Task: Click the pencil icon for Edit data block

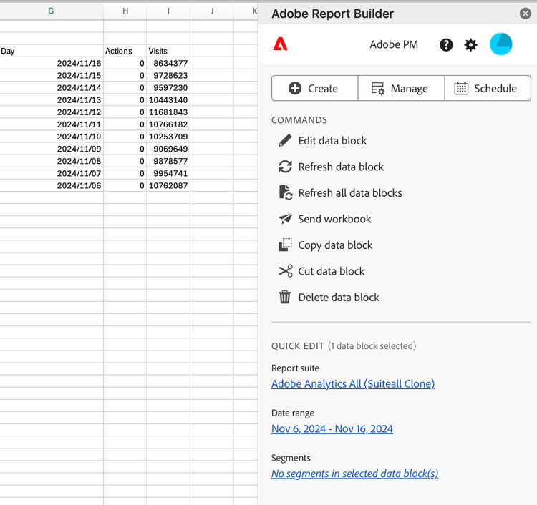Action: [x=285, y=141]
